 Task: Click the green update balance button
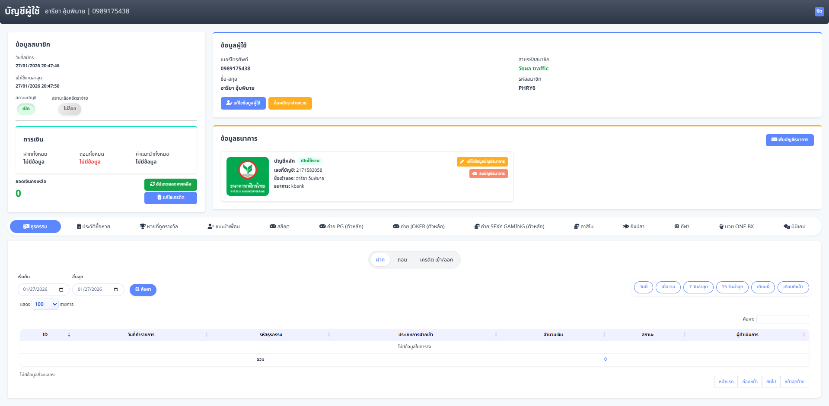click(170, 184)
